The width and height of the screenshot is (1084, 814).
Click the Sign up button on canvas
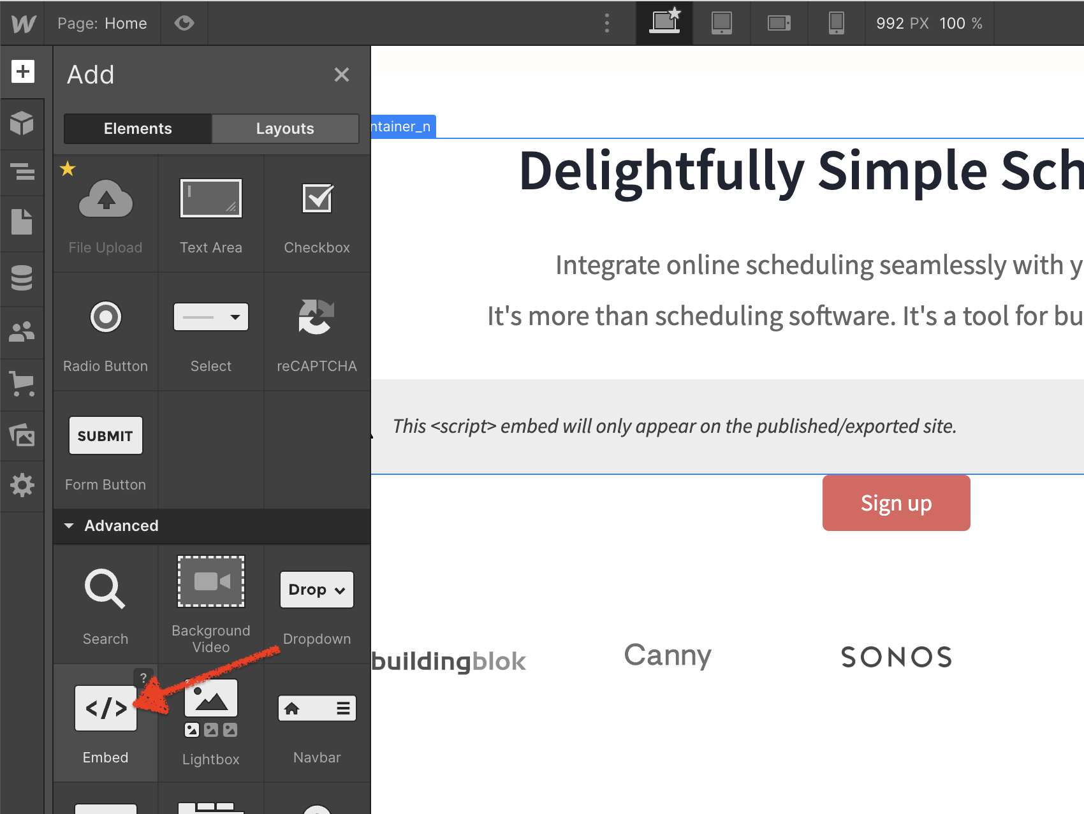(897, 503)
